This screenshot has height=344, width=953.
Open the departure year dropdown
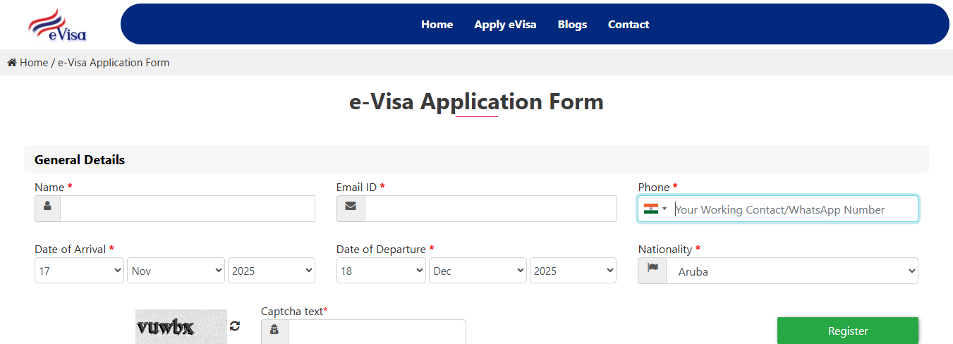click(573, 271)
